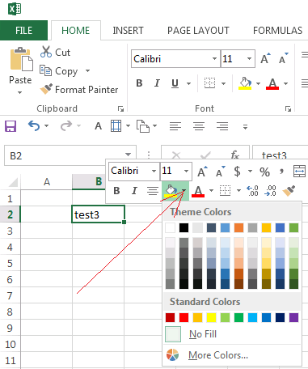The image size is (308, 369).
Task: Open Customize Quick Access Toolbar arrow
Action: pyautogui.click(x=245, y=126)
